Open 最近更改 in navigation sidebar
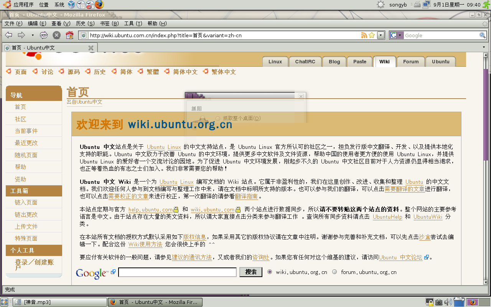Viewport: 491px width, 307px height. [x=26, y=143]
